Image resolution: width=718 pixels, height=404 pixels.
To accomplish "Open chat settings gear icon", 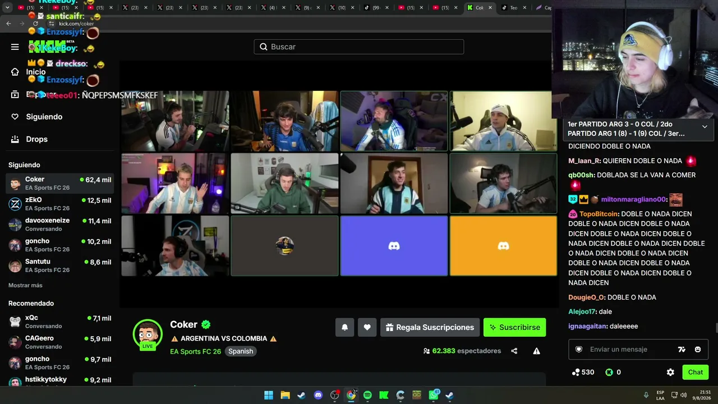I will coord(670,372).
